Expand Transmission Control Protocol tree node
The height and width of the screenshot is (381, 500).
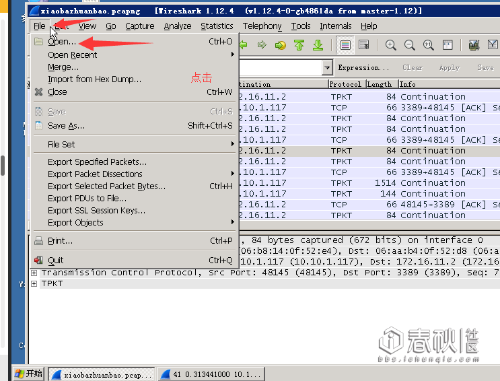(x=34, y=273)
